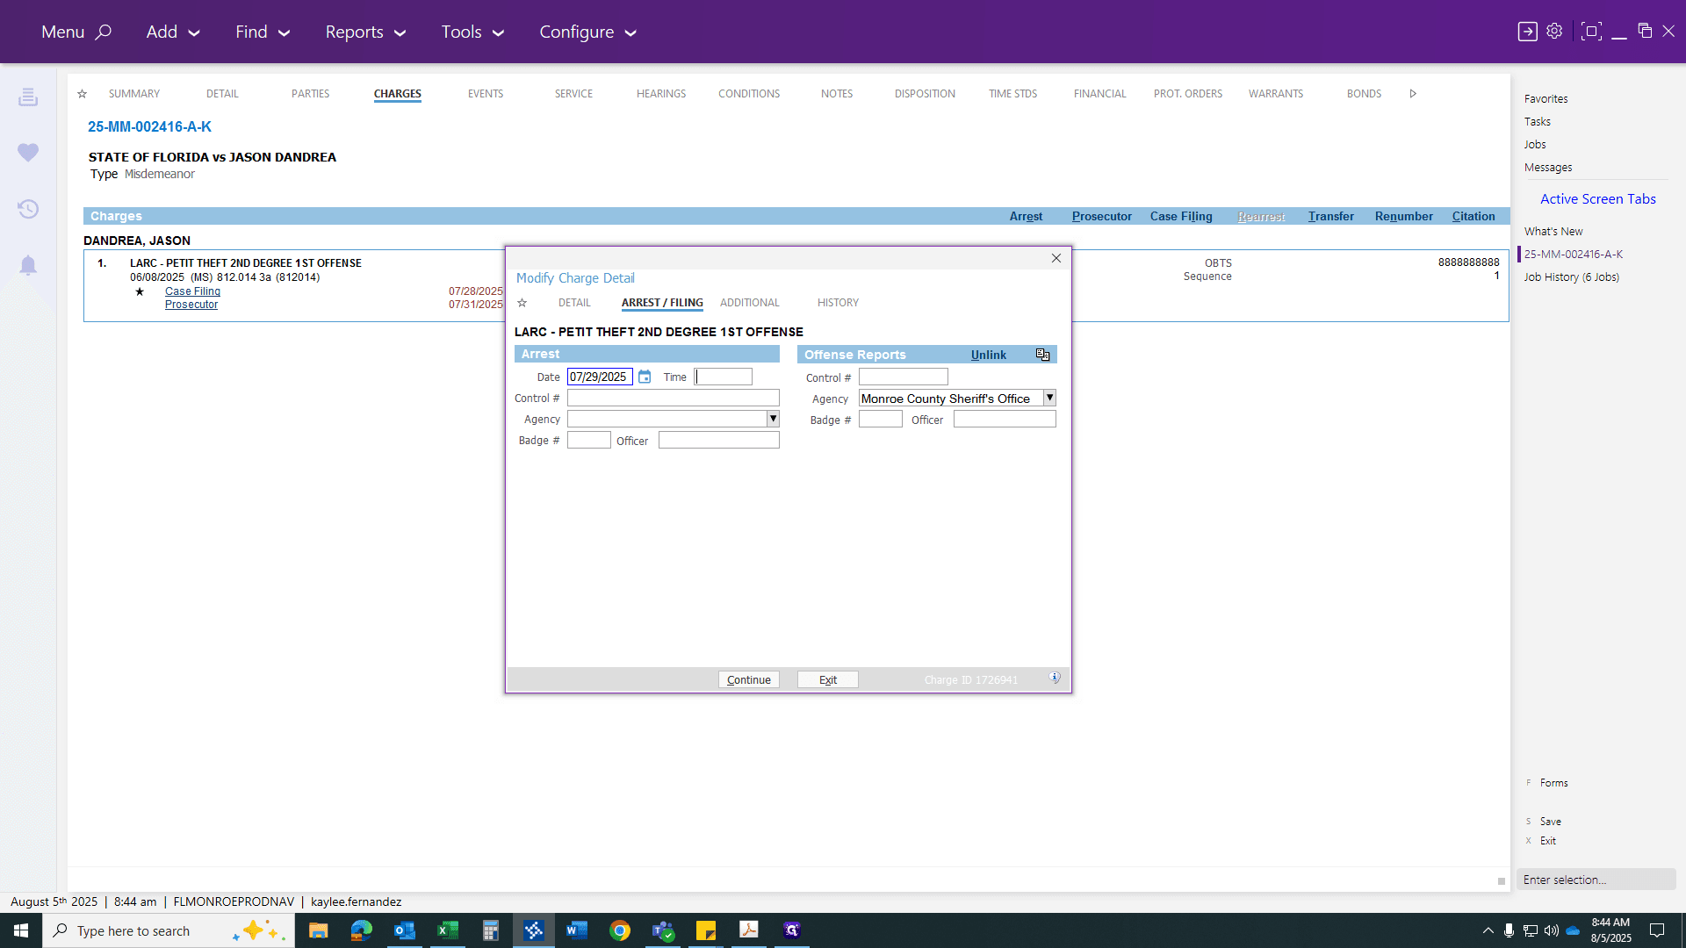The image size is (1686, 948).
Task: Click the Unlink link in Offense Reports
Action: (x=988, y=355)
